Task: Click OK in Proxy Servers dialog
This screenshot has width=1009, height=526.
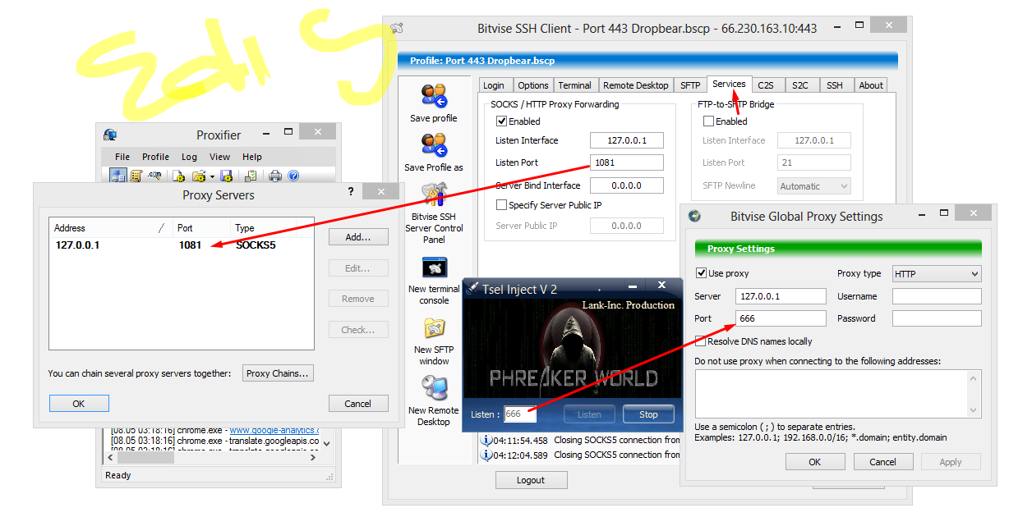Action: [x=78, y=404]
